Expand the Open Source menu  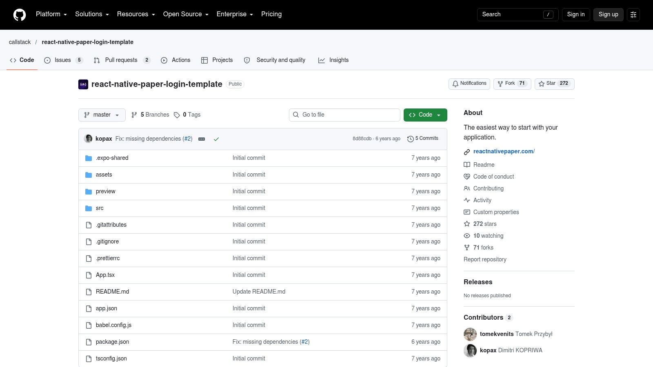(186, 14)
